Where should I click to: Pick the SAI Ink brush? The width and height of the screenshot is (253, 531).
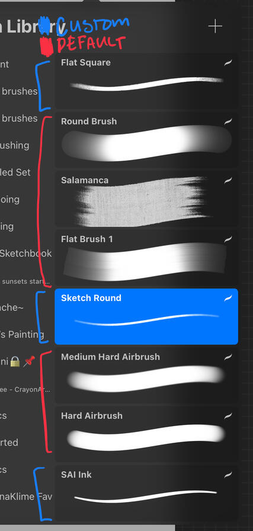pos(146,494)
